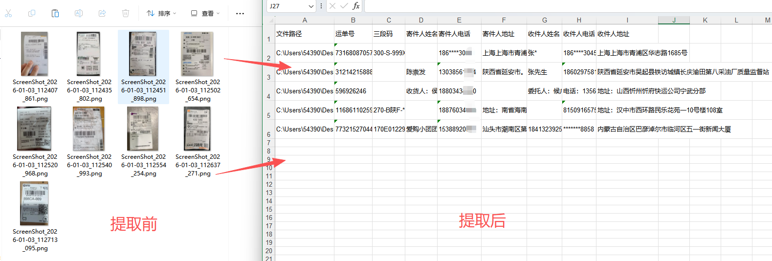This screenshot has width=772, height=261.
Task: Expand the Name Box dropdown arrow
Action: (x=311, y=6)
